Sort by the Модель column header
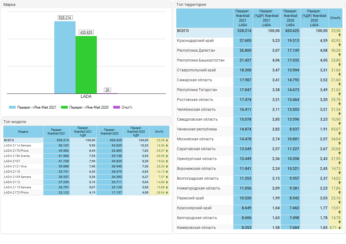 click(x=23, y=132)
